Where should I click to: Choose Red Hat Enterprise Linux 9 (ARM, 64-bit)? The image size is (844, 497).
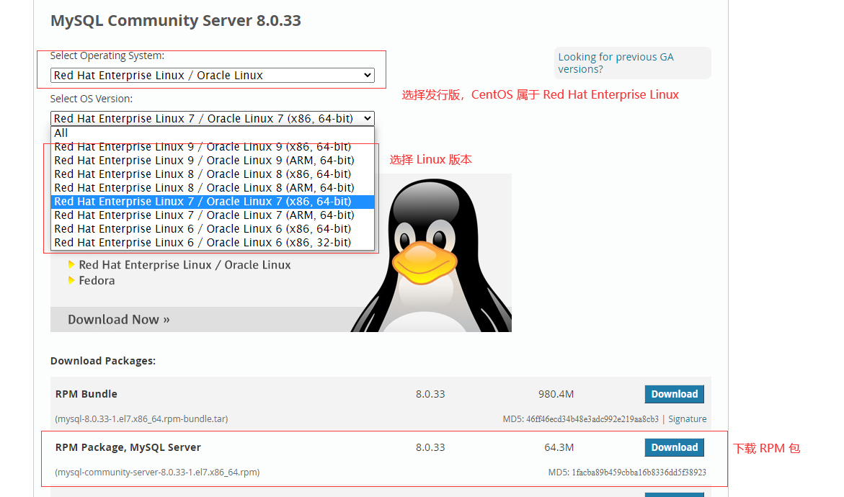pos(212,161)
